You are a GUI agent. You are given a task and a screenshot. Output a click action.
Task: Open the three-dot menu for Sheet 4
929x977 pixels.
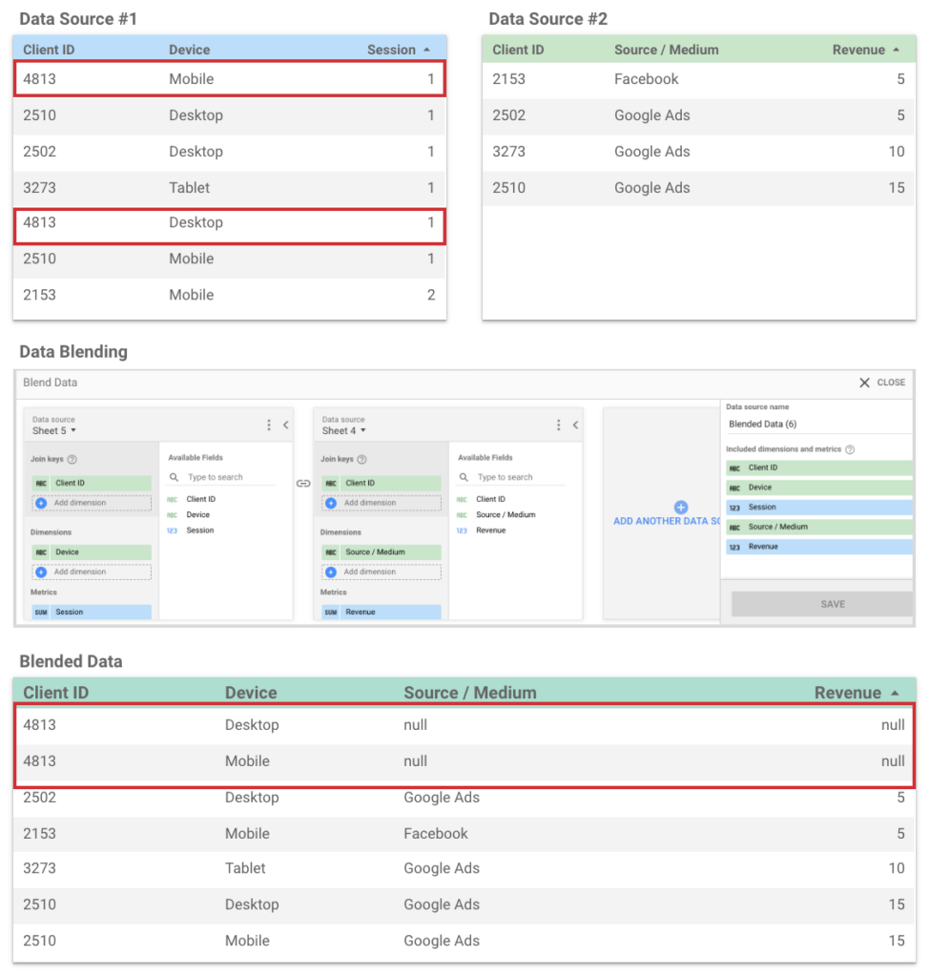559,426
